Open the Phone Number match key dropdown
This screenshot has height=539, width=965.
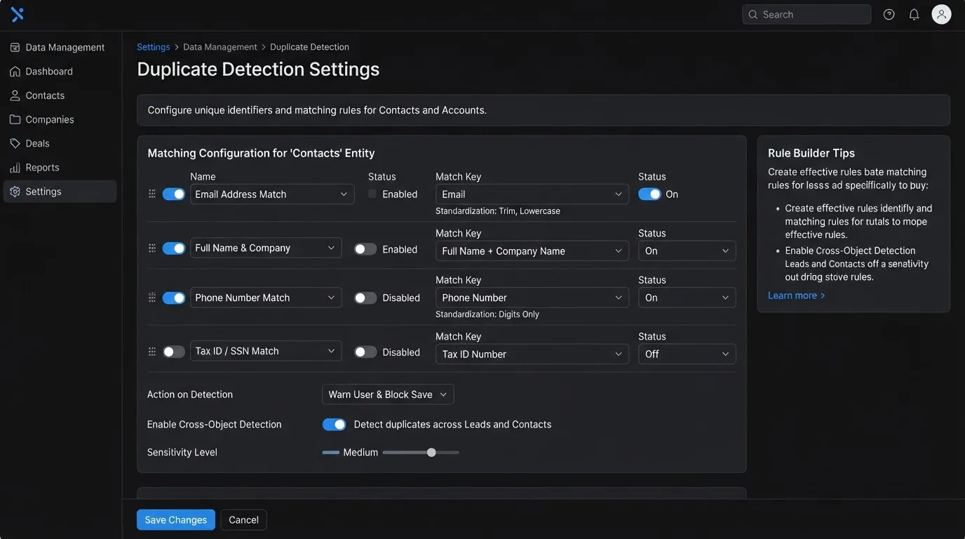532,298
